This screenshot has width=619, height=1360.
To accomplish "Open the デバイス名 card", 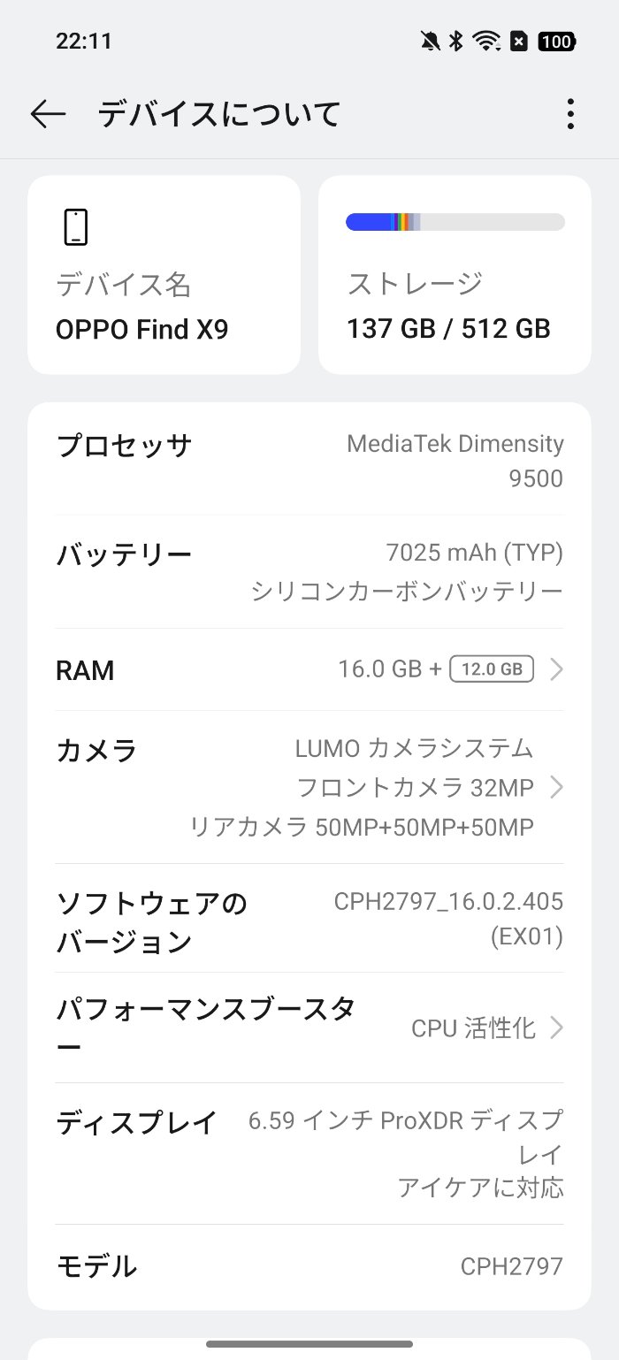I will (x=164, y=274).
